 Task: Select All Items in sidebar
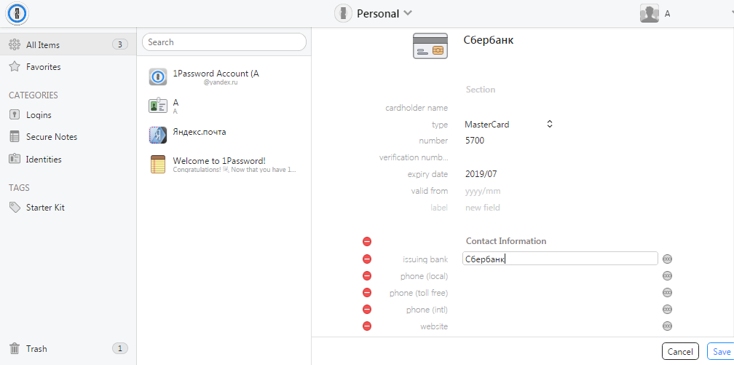[43, 45]
